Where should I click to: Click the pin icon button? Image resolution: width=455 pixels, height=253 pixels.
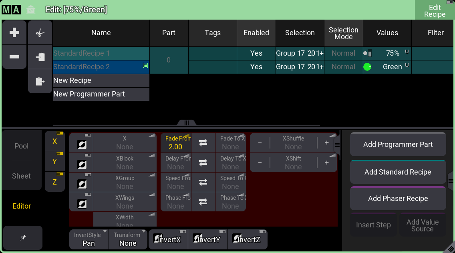[23, 238]
